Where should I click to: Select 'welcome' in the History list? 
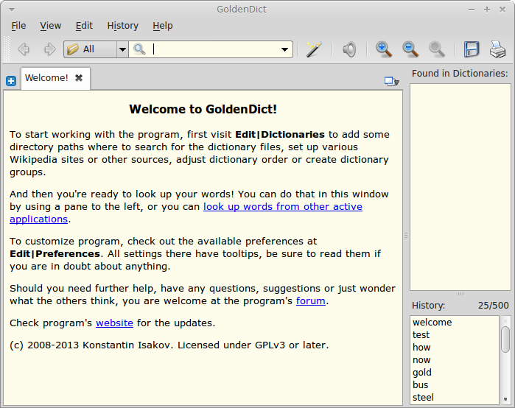point(455,323)
